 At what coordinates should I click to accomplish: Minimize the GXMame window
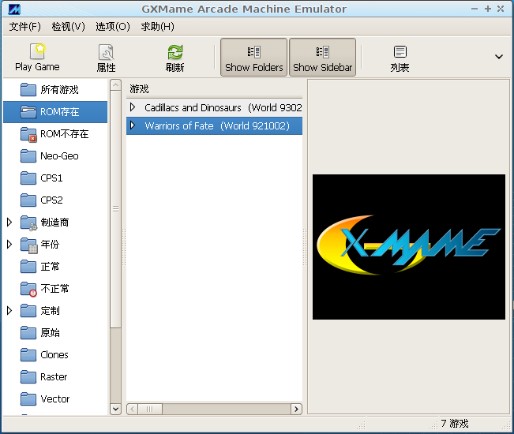click(x=475, y=9)
